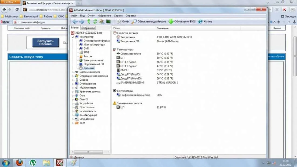297x167 pixels.
Task: Click the Firefox reload button
Action: 17,9
